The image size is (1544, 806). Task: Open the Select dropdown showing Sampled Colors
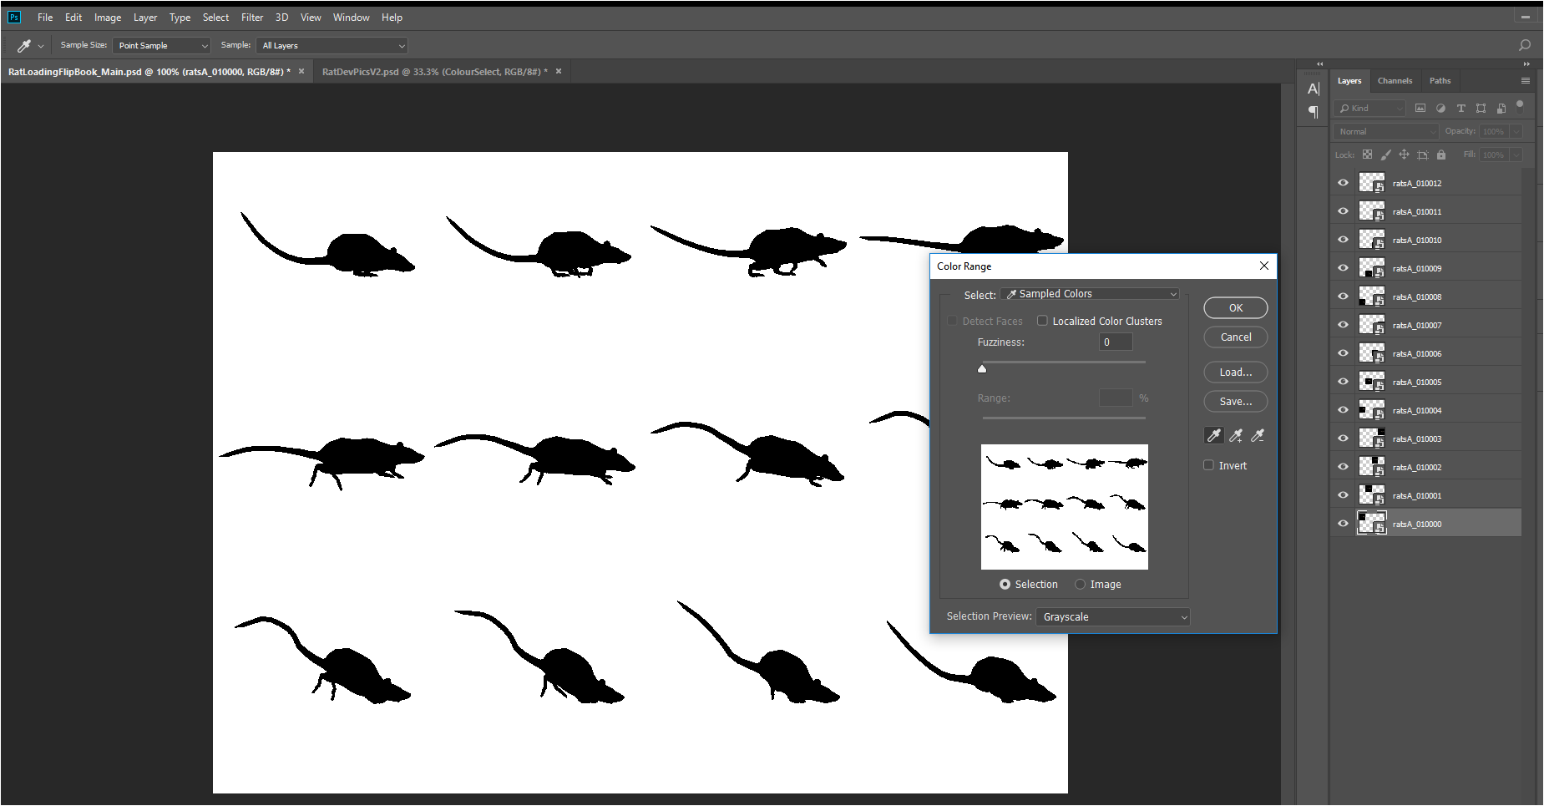[1090, 293]
